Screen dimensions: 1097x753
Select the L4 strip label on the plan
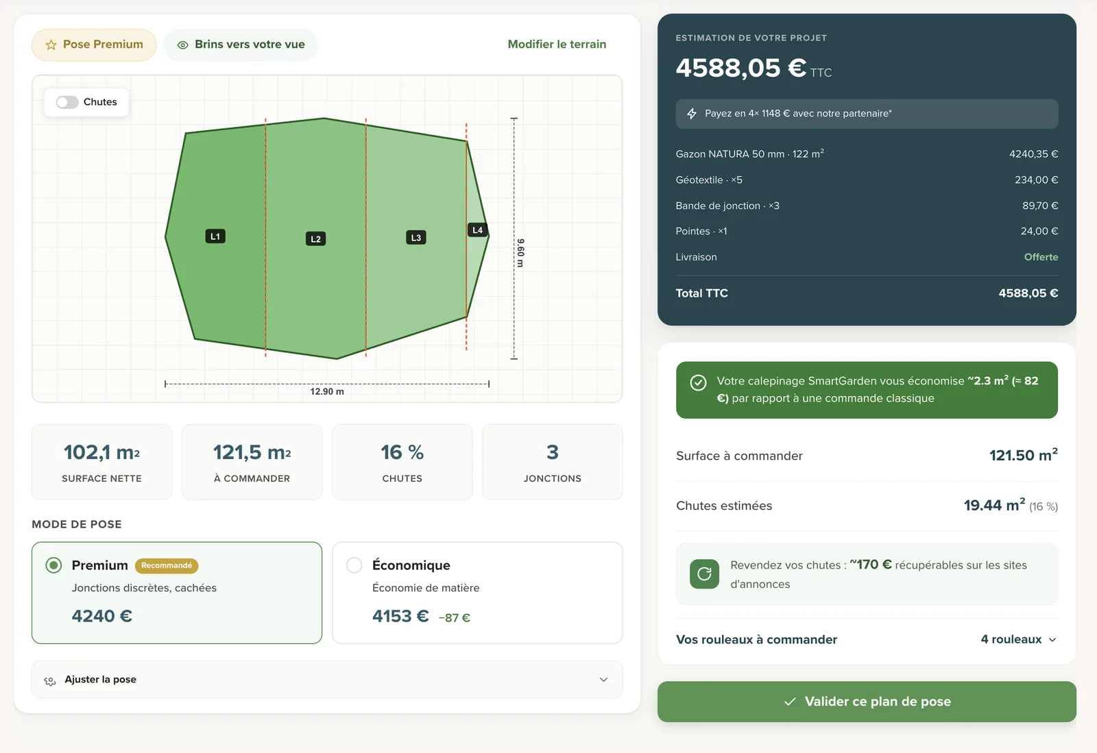pos(478,230)
